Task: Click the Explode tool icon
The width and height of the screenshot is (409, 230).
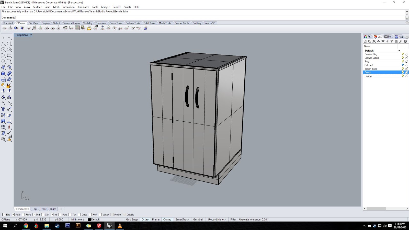Action: [x=9, y=85]
